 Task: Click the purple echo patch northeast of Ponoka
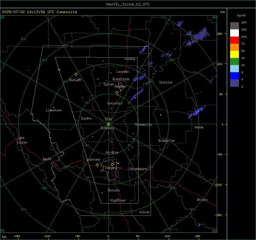tap(144, 49)
